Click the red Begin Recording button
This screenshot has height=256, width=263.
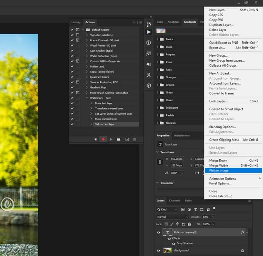point(103,139)
